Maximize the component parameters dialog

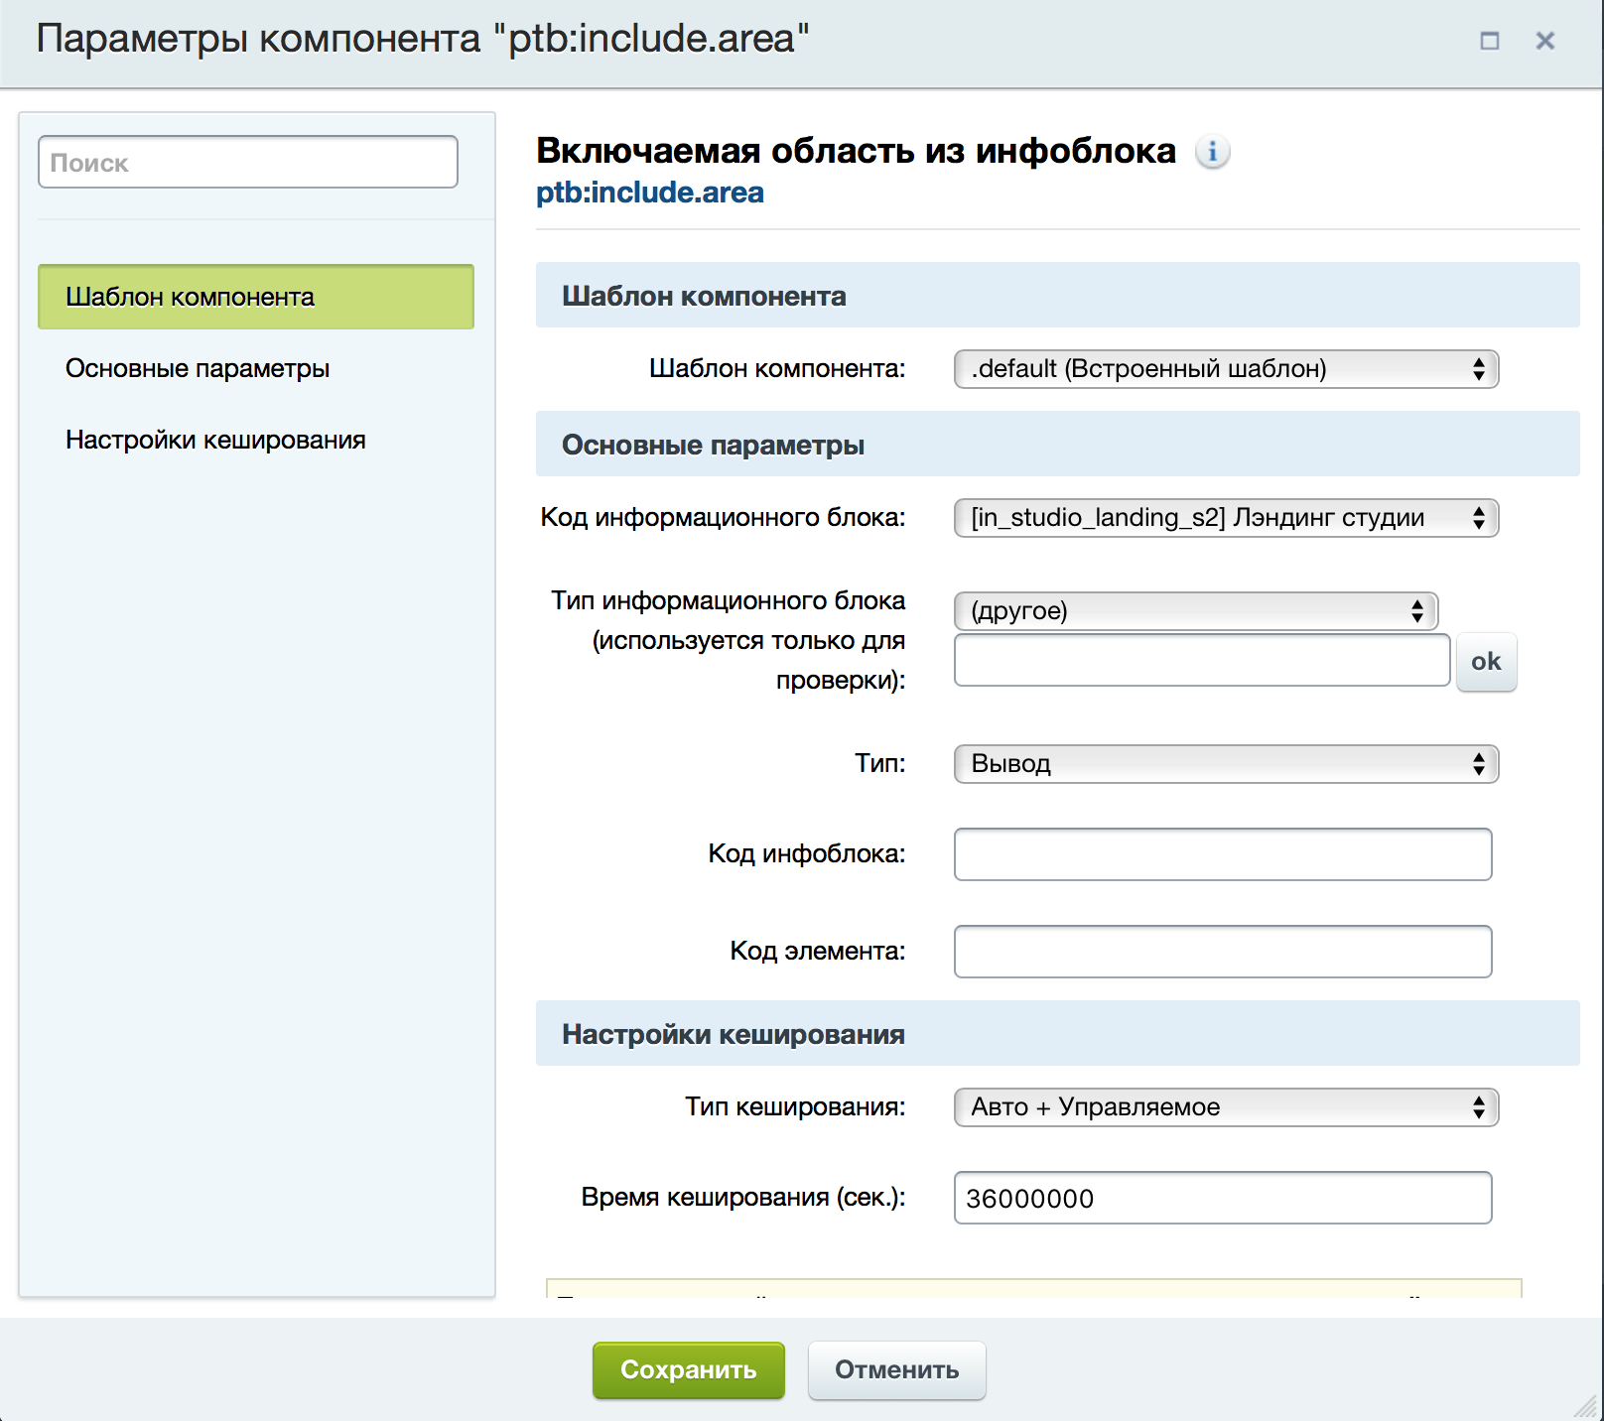pyautogui.click(x=1489, y=41)
